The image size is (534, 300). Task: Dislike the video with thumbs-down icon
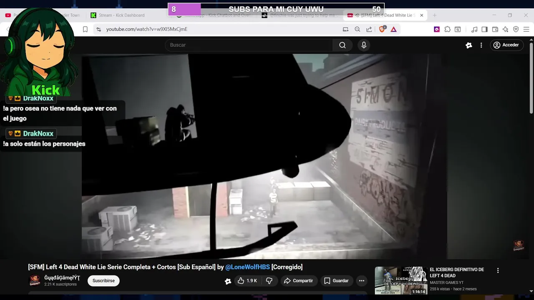point(269,281)
